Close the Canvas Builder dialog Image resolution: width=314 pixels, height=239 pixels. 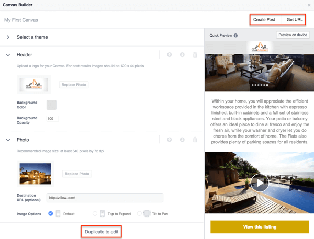click(309, 5)
